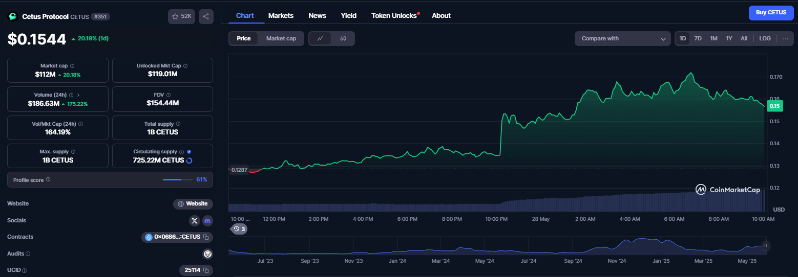Image resolution: width=798 pixels, height=277 pixels.
Task: Open the audit provider icon
Action: click(x=207, y=253)
